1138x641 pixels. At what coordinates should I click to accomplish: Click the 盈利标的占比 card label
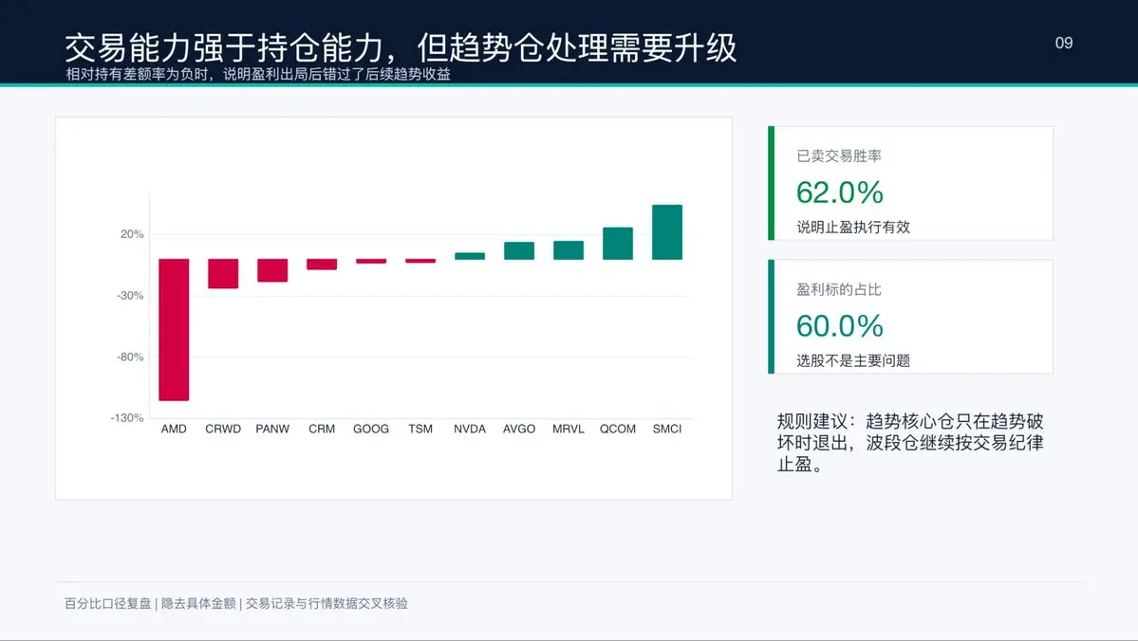839,289
